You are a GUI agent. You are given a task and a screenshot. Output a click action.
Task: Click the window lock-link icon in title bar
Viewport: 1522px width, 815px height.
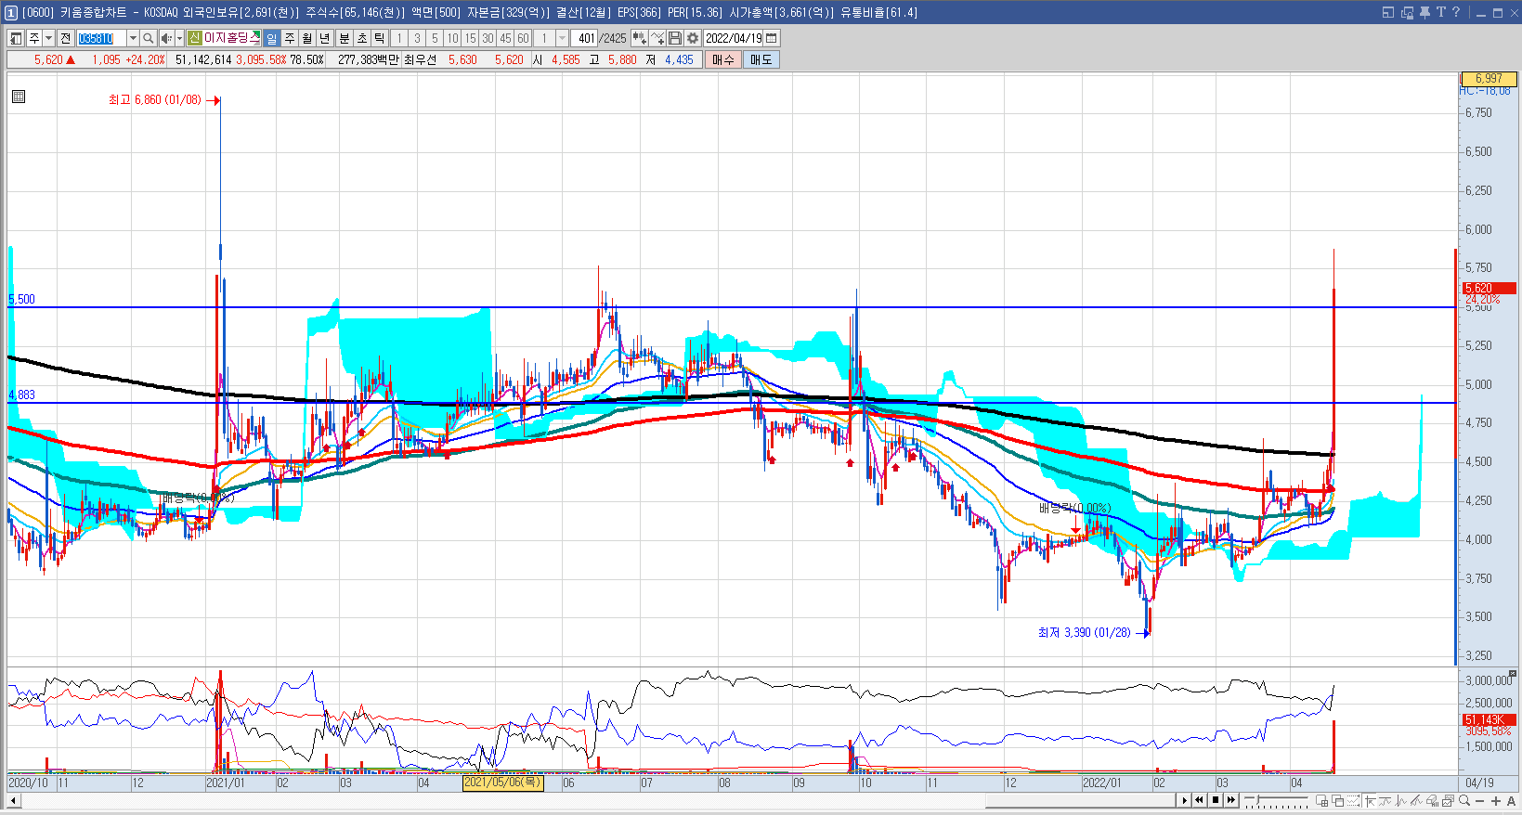[x=1407, y=12]
